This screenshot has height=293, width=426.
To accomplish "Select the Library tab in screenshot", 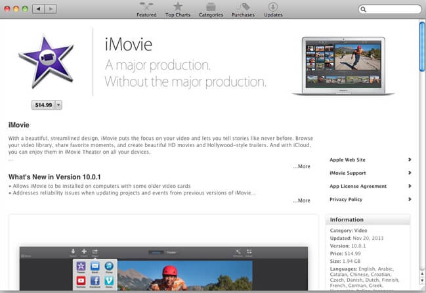I will click(156, 252).
